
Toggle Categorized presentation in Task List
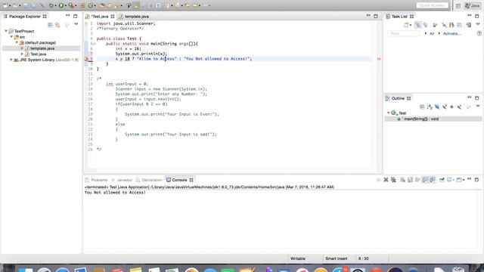tap(417, 25)
